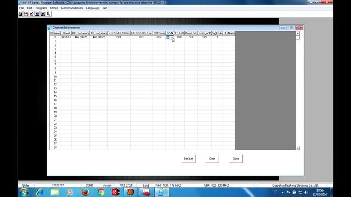Launch Chrome from the taskbar
The width and height of the screenshot is (351, 197).
click(x=101, y=192)
